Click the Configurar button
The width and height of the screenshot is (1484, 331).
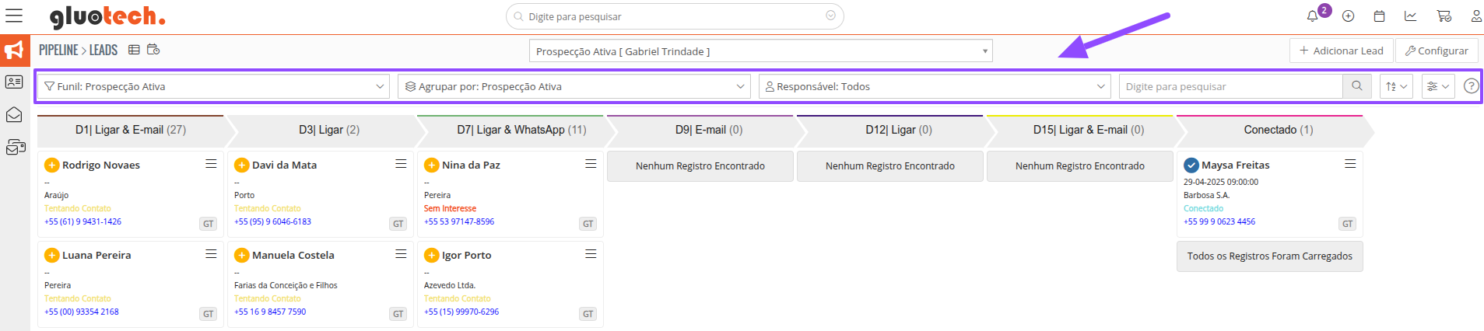click(x=1436, y=51)
